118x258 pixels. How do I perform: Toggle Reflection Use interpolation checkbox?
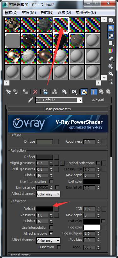[x=51, y=182]
